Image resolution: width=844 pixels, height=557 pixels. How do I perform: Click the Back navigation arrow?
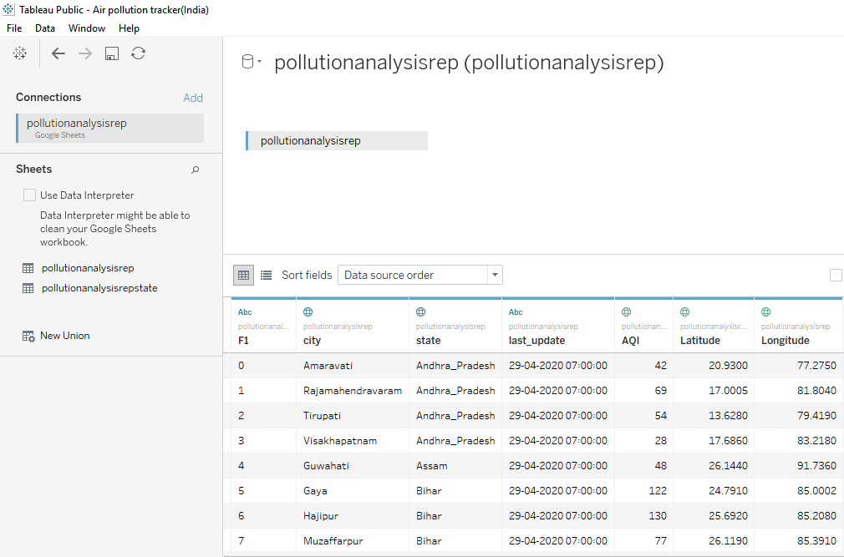(58, 53)
